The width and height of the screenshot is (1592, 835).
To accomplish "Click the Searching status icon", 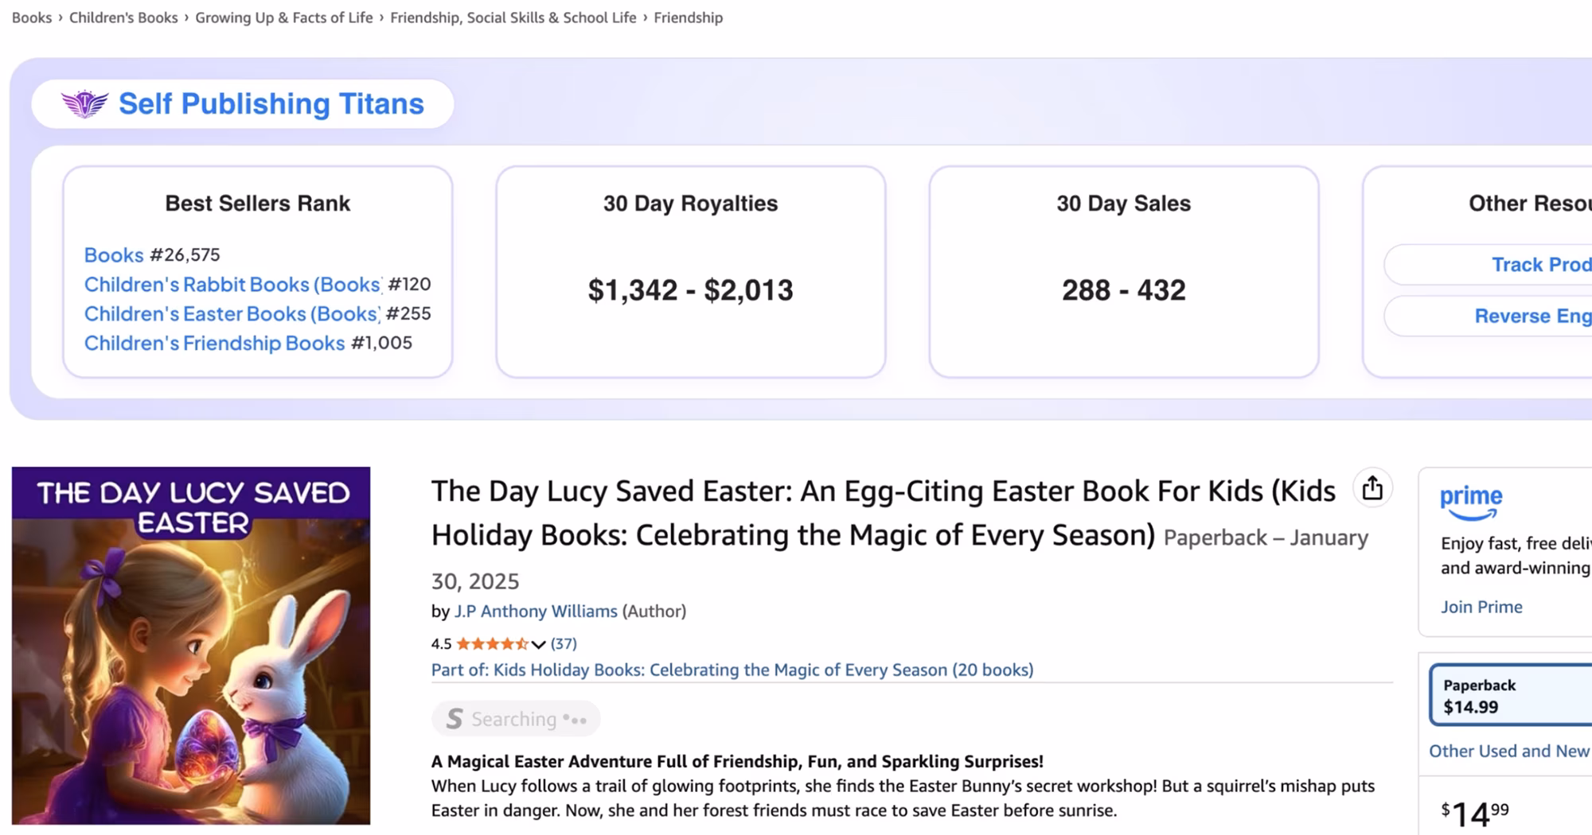I will (455, 719).
